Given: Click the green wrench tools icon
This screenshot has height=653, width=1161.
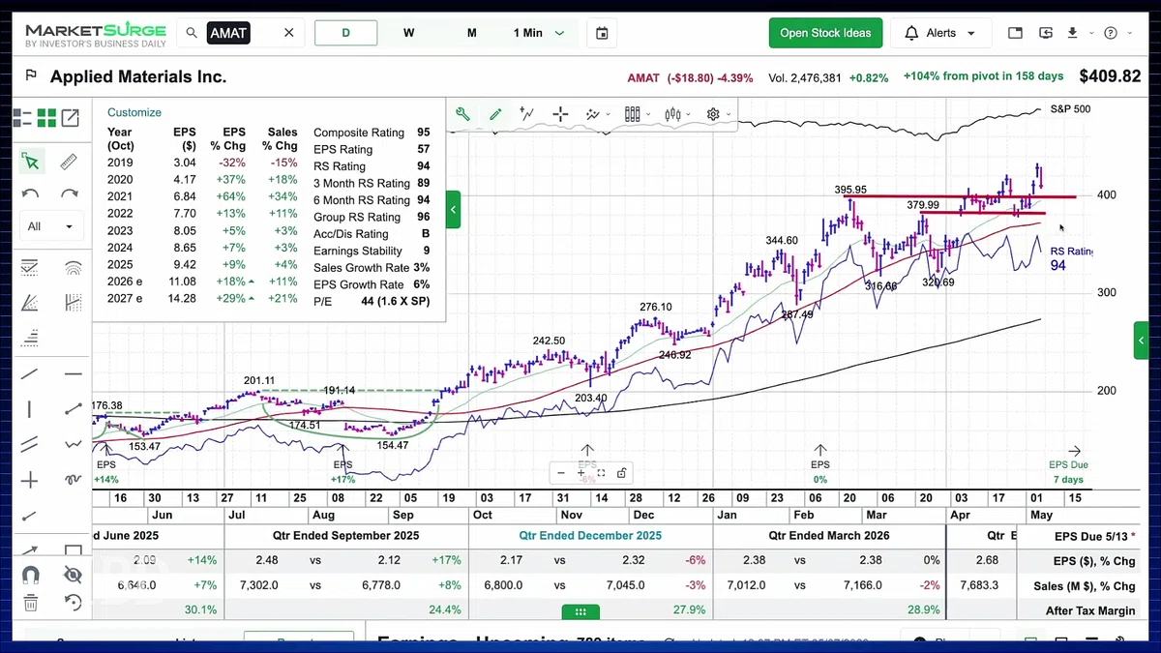Looking at the screenshot, I should coord(463,114).
